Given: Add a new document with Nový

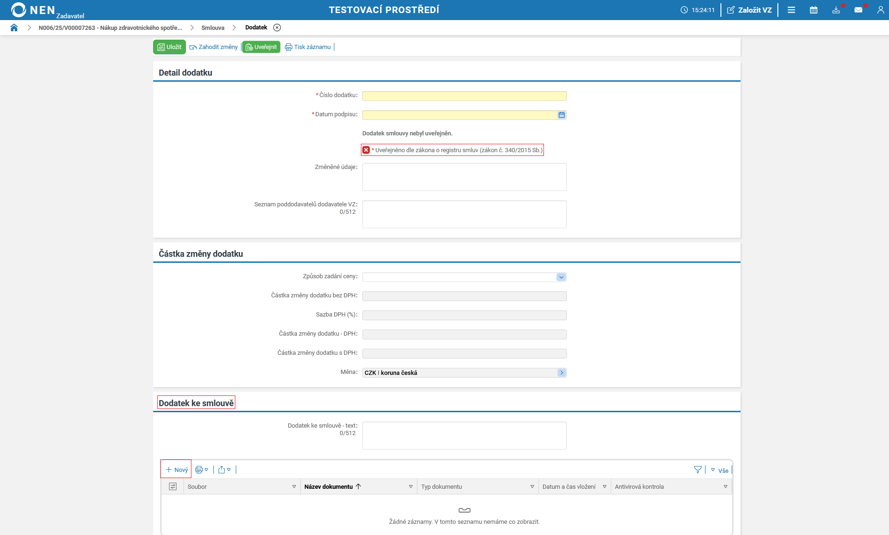Looking at the screenshot, I should 176,470.
